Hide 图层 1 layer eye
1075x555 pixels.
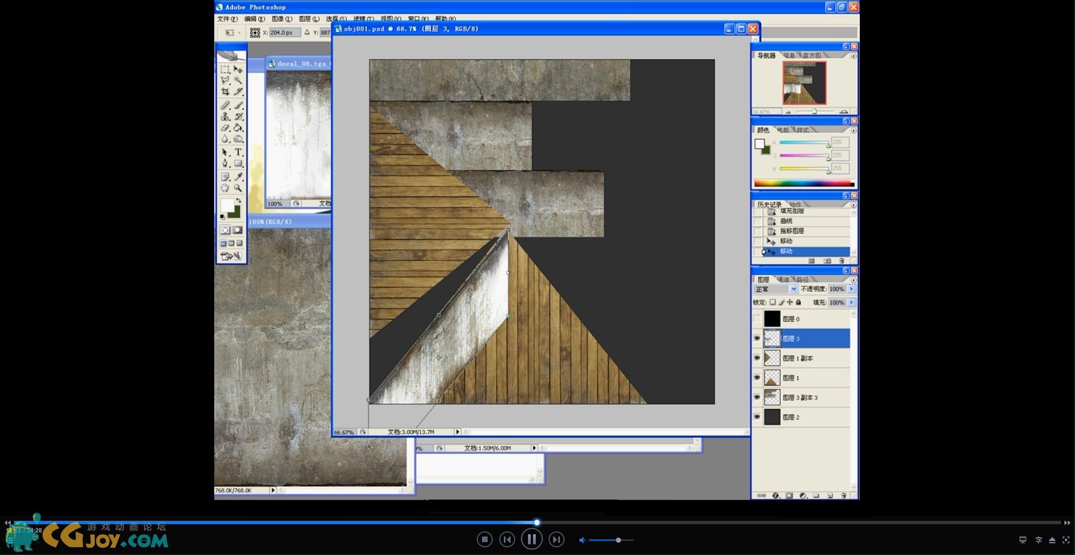(757, 377)
